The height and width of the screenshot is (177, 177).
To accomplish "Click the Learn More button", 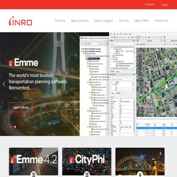I will [21, 107].
